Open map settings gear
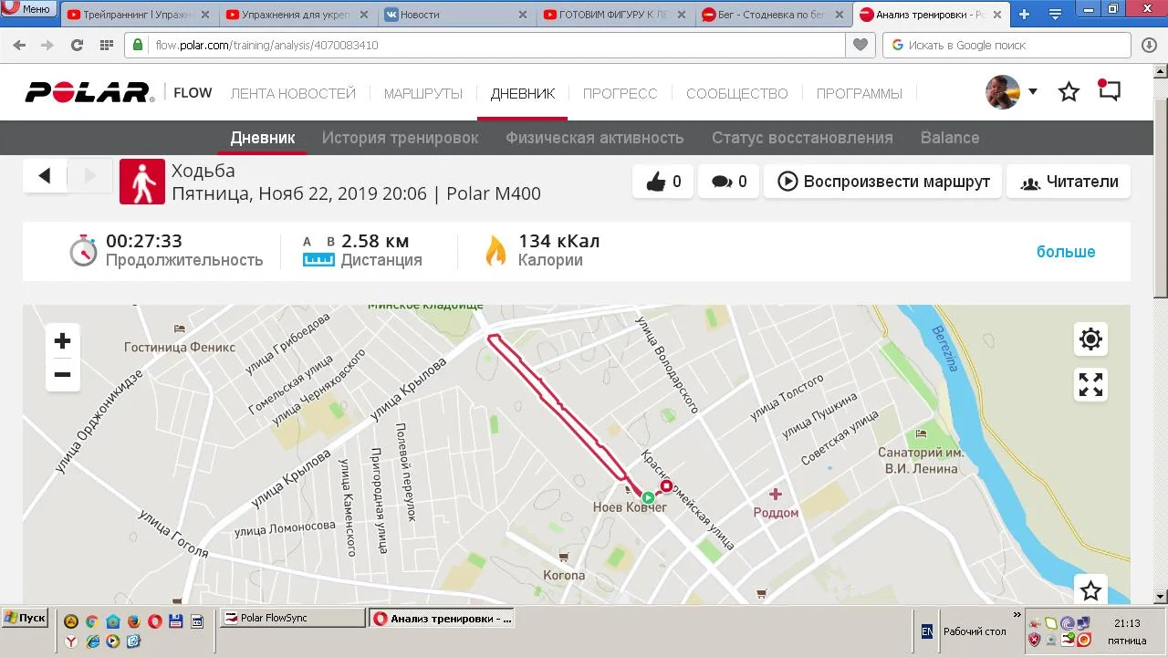1168x657 pixels. [x=1090, y=339]
